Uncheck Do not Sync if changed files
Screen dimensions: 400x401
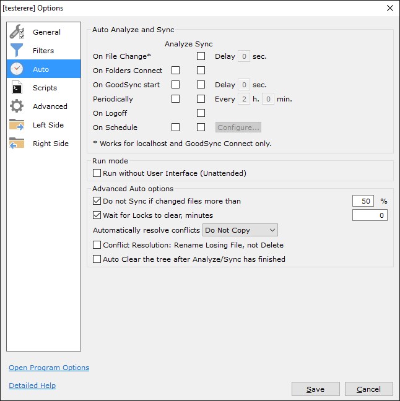point(97,201)
